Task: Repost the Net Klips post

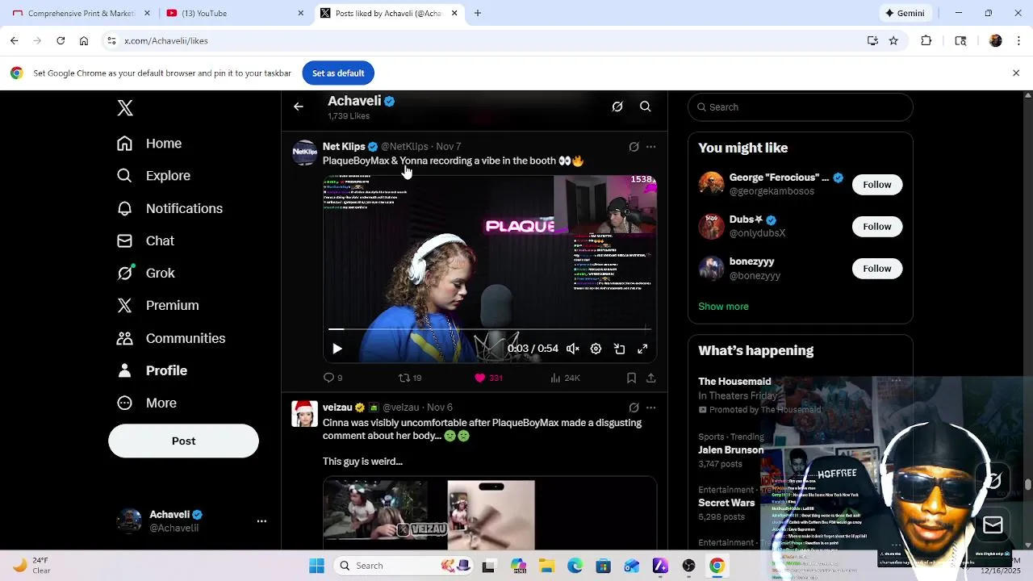Action: (410, 378)
